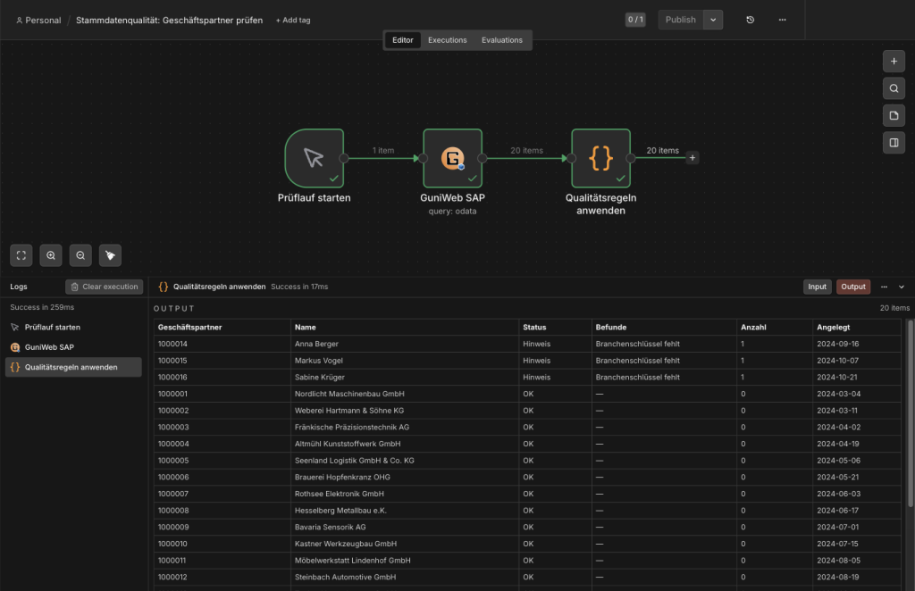Image resolution: width=915 pixels, height=591 pixels.
Task: Click the date 2024-03-04 cell
Action: click(857, 394)
